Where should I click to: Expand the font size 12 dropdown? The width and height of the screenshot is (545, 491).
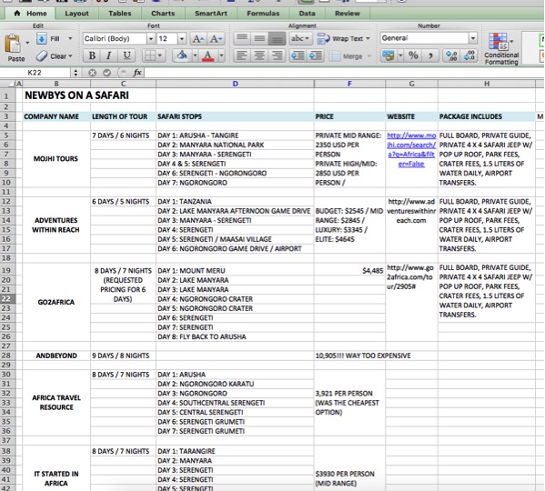[182, 38]
